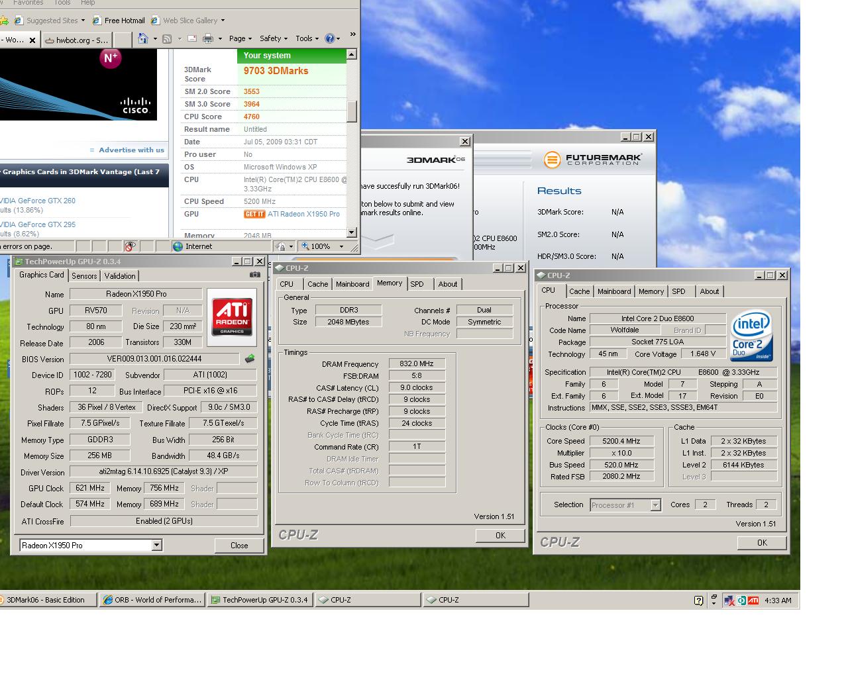Click the Advertise with us link
This screenshot has width=848, height=678.
[131, 150]
